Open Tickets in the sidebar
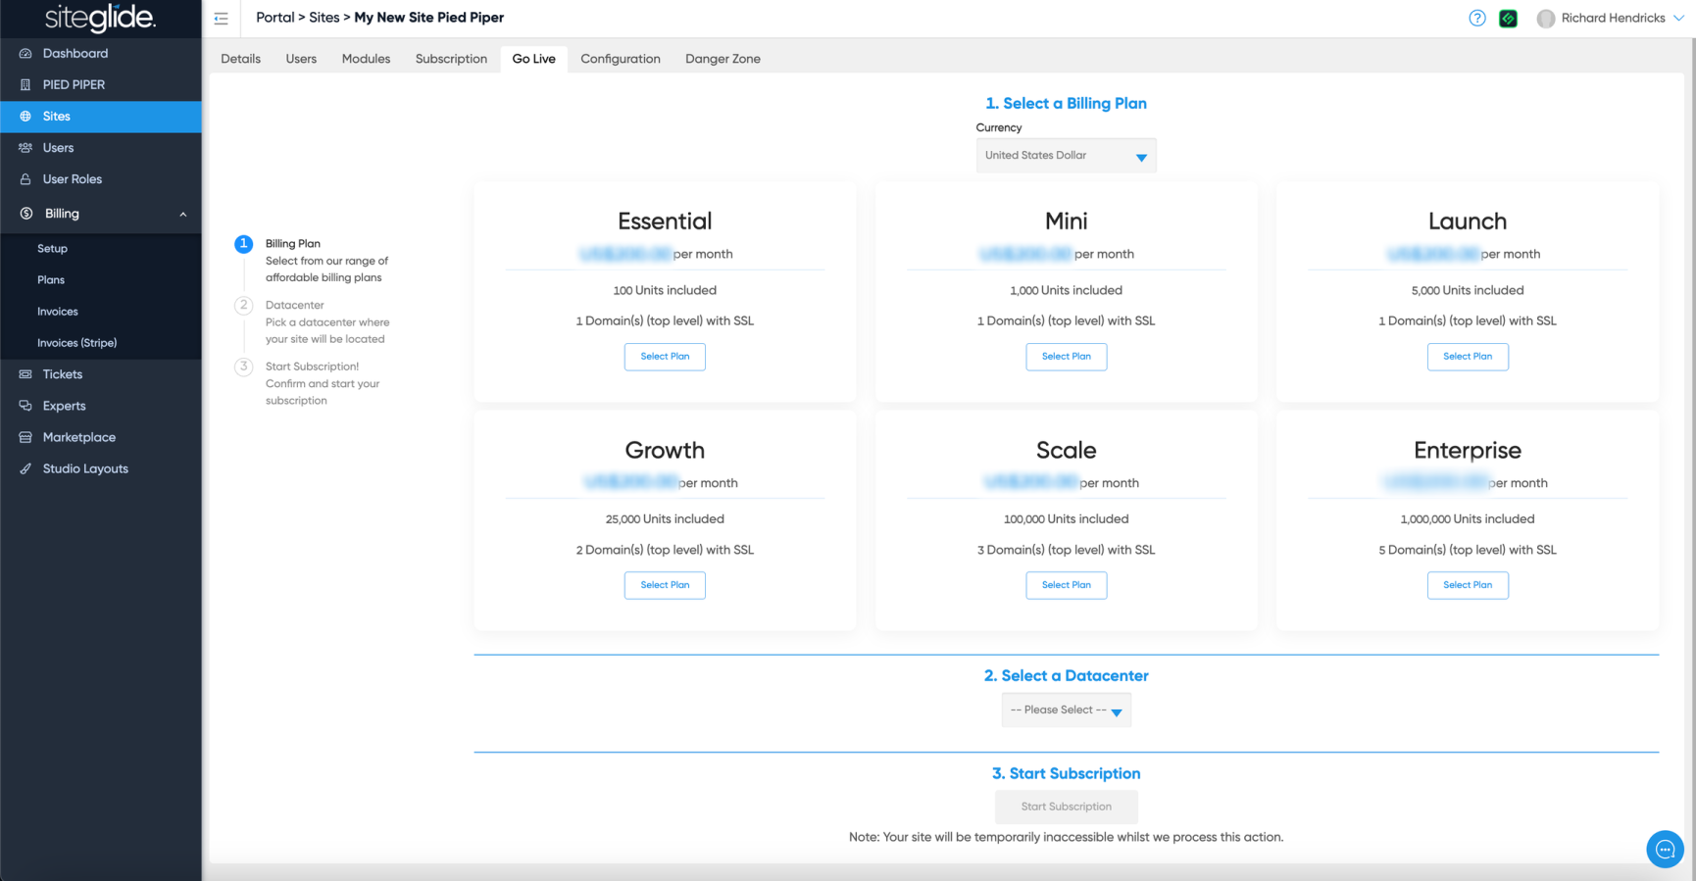This screenshot has width=1696, height=881. (x=63, y=374)
